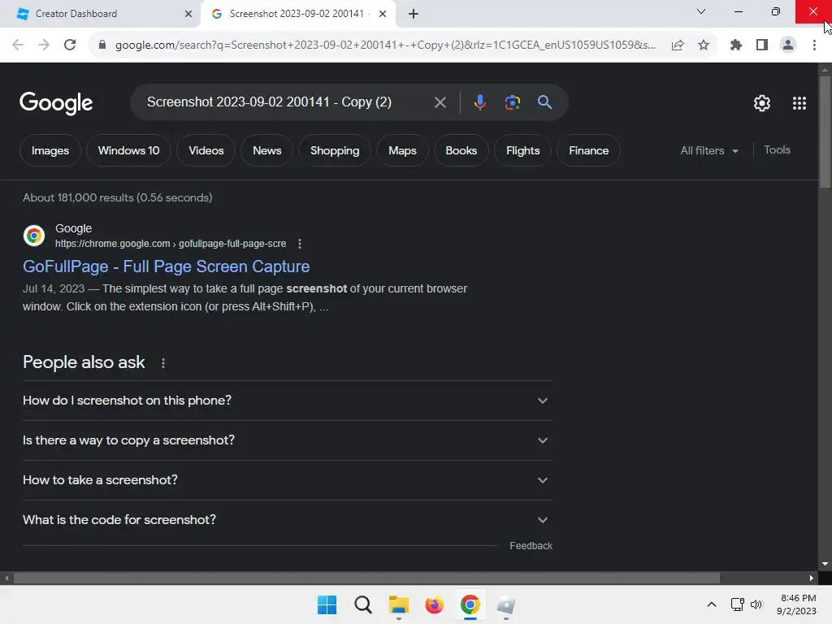Open the All filters dropdown

point(708,150)
